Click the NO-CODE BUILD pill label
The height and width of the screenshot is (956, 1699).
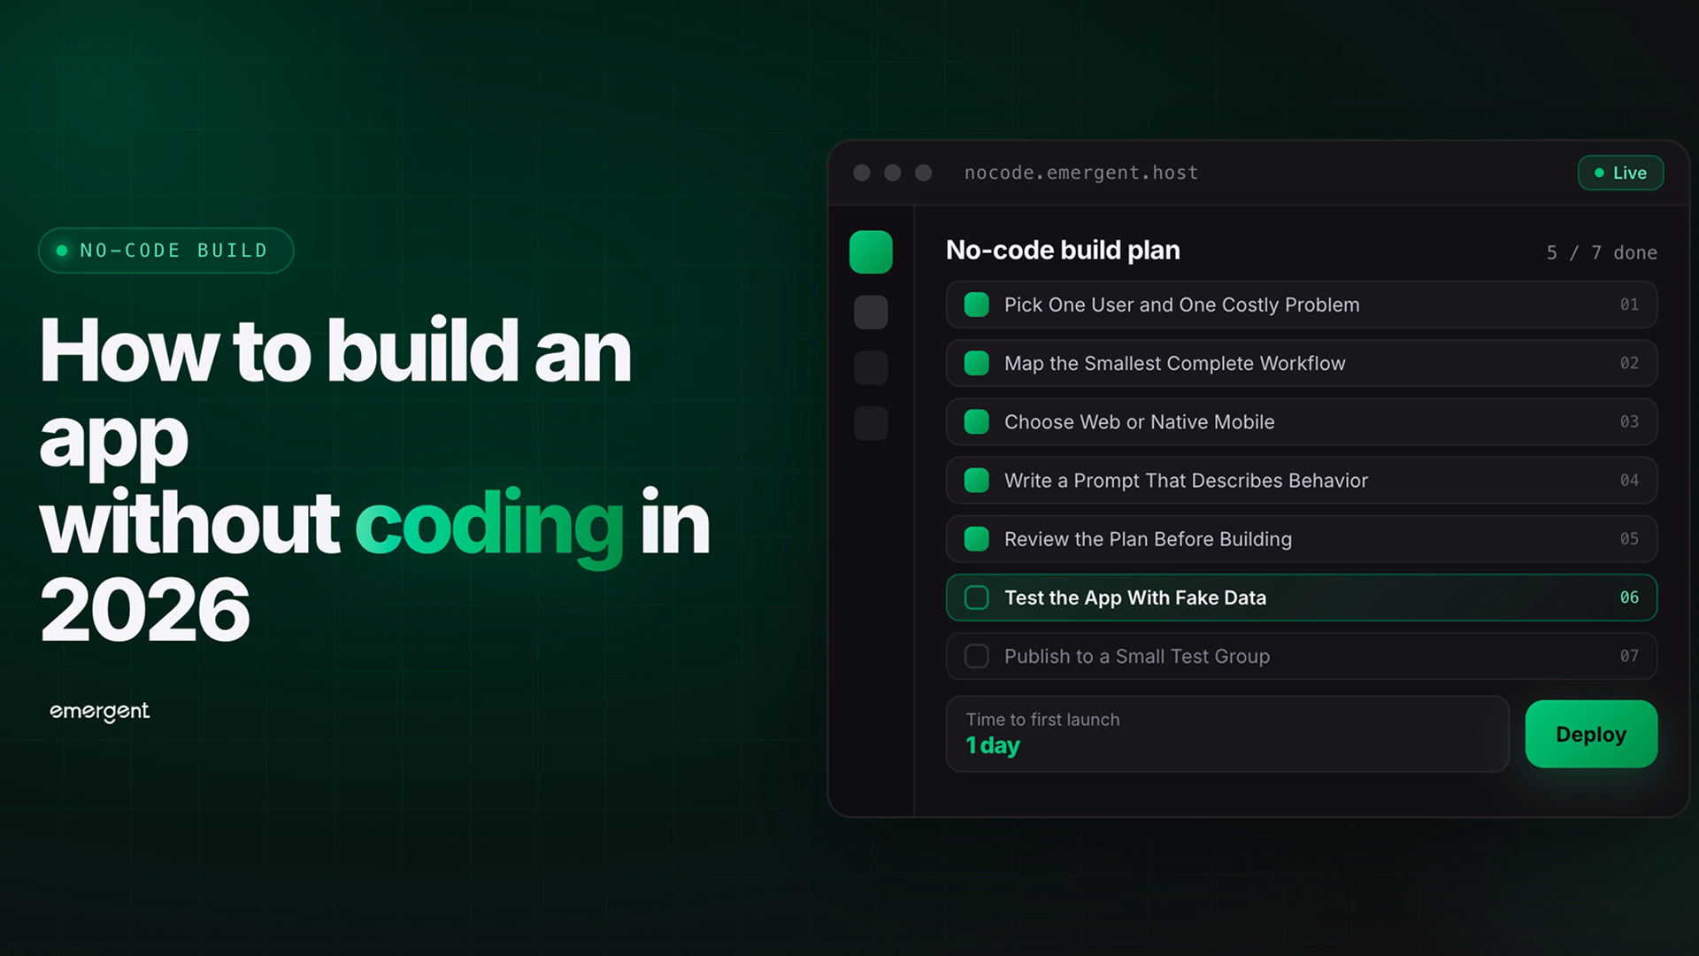(x=165, y=251)
